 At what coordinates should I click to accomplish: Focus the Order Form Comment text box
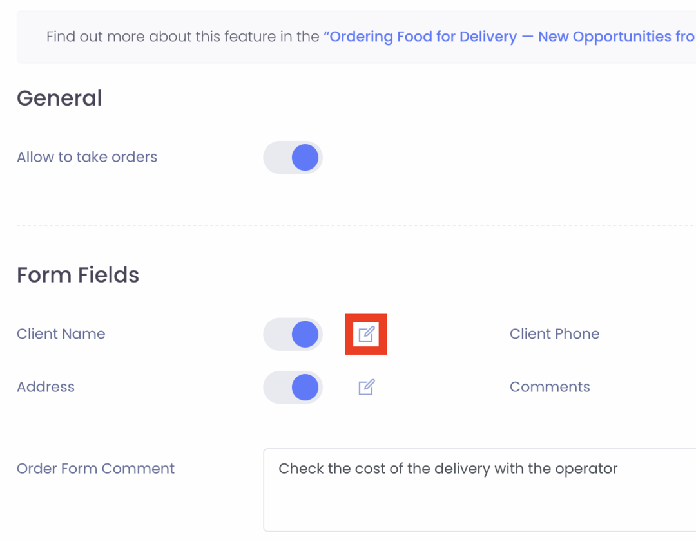click(479, 490)
